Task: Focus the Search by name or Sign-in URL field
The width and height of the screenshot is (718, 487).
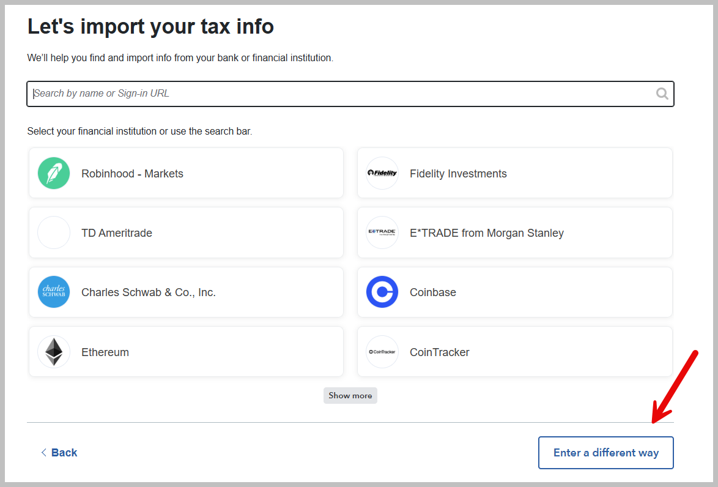Action: point(350,94)
